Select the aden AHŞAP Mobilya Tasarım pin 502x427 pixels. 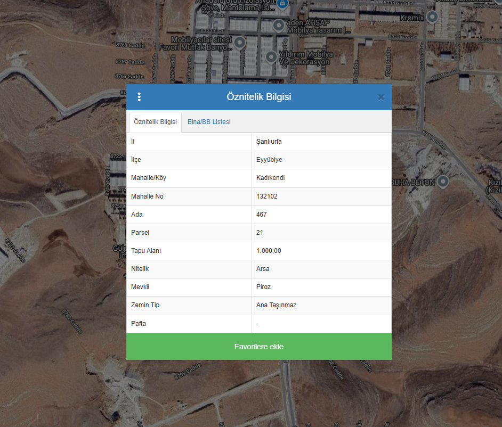pos(278,25)
